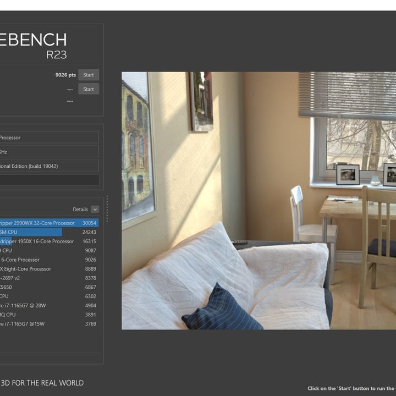Click the Processor info field

(50, 137)
